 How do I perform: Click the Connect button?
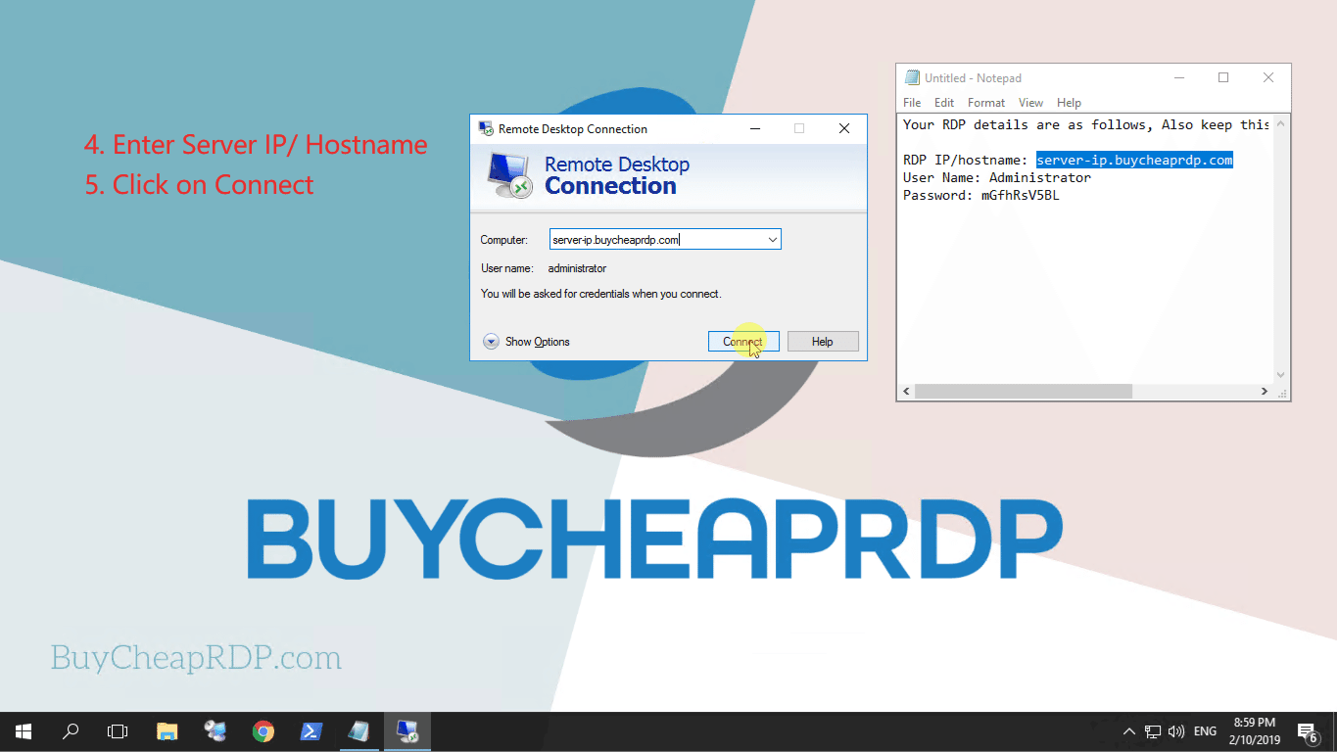pos(743,342)
